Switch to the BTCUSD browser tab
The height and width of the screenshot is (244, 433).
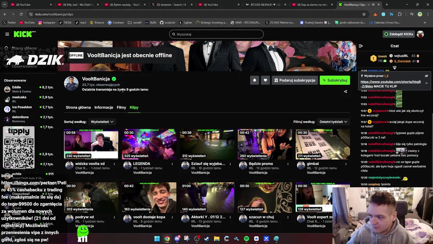tap(266, 5)
